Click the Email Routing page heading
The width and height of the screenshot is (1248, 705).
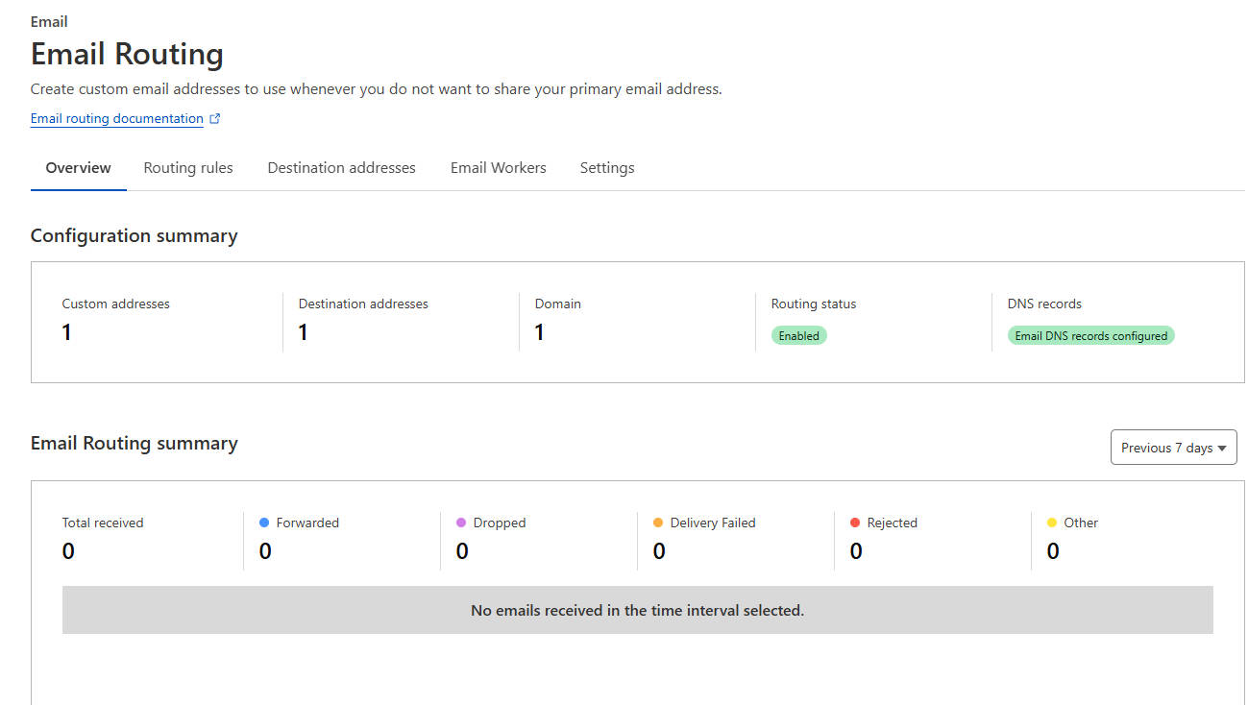point(127,54)
